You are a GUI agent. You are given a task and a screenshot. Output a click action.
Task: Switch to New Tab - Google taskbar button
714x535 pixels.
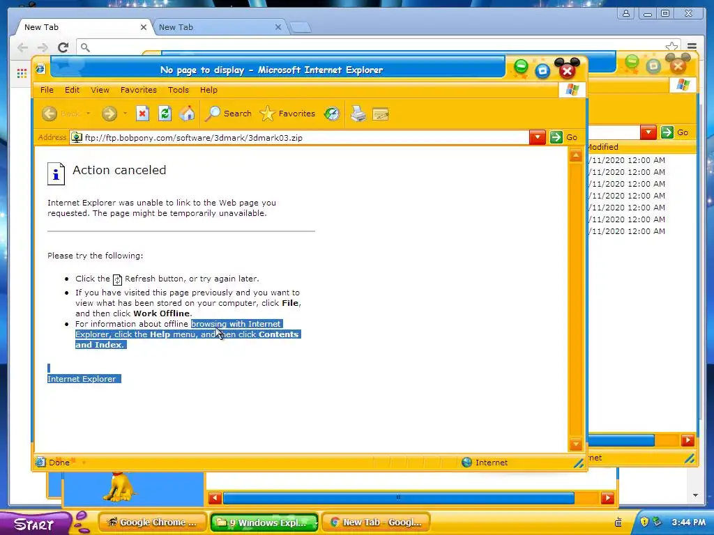(x=376, y=522)
